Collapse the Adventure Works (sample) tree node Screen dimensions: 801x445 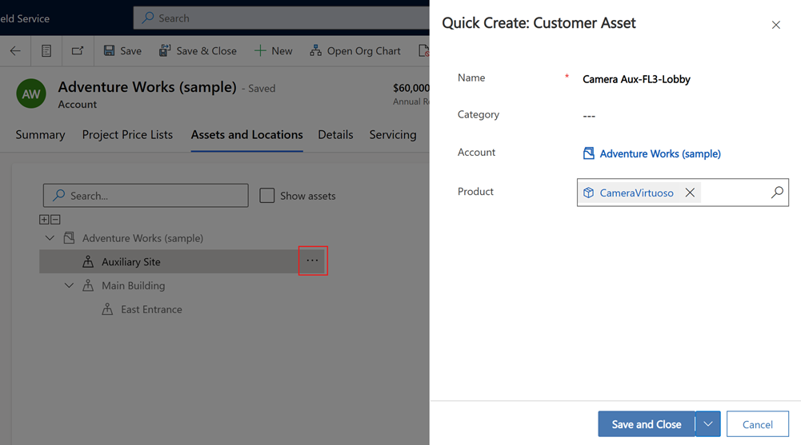coord(50,238)
